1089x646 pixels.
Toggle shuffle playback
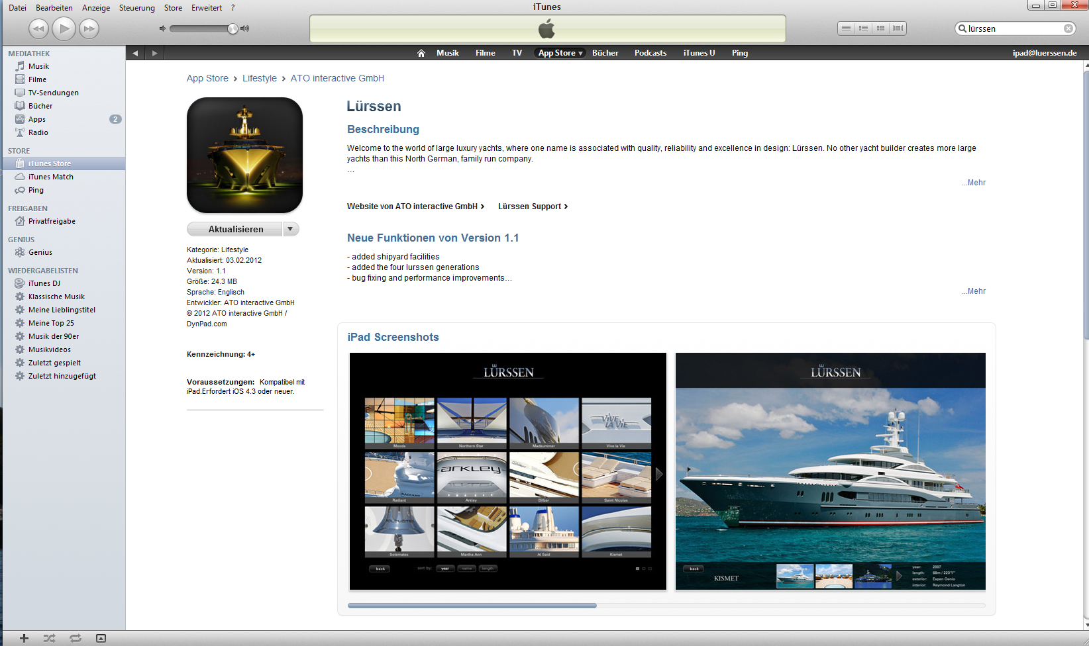tap(50, 638)
